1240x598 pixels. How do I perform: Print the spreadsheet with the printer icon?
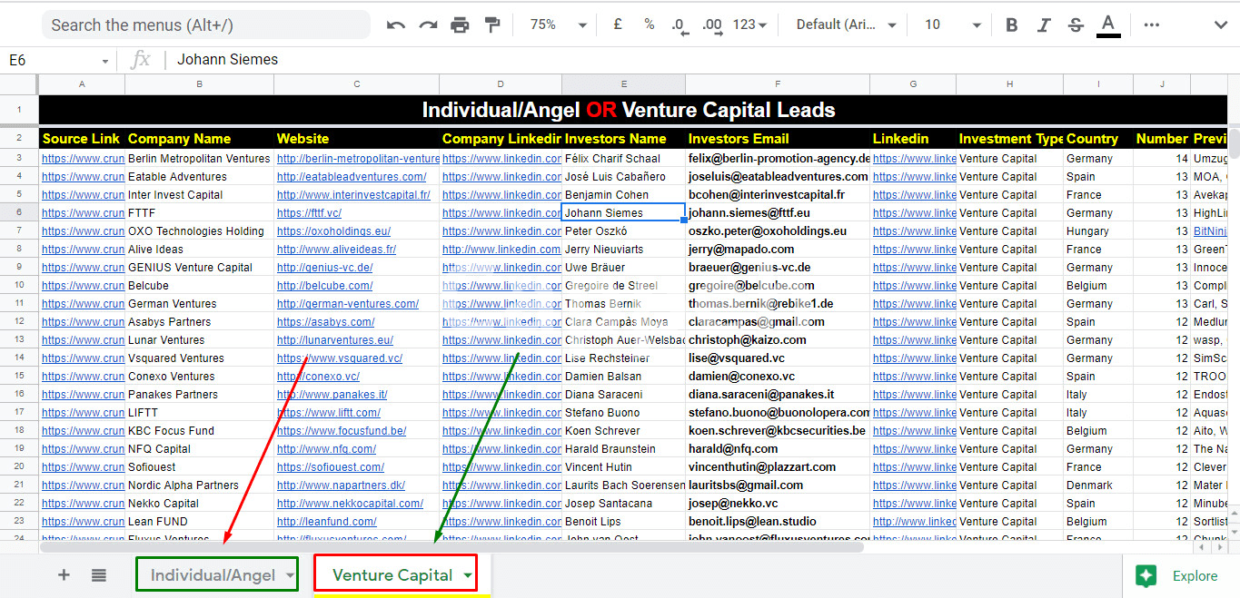coord(461,25)
